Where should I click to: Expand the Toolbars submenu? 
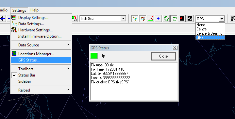tap(41, 69)
